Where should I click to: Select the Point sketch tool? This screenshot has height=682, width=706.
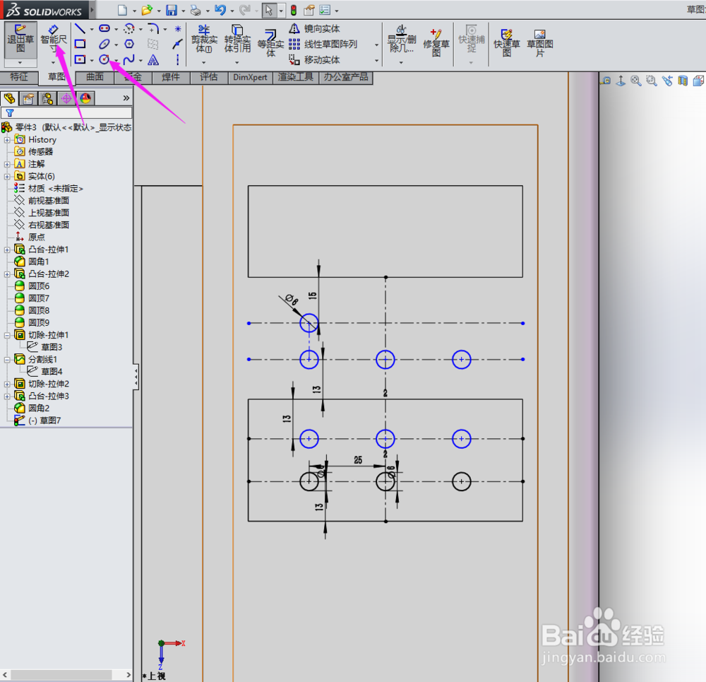click(x=179, y=29)
